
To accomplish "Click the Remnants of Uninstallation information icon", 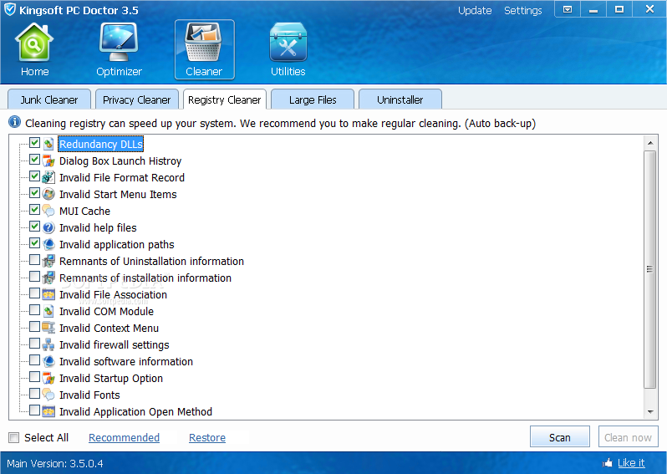I will click(x=48, y=261).
